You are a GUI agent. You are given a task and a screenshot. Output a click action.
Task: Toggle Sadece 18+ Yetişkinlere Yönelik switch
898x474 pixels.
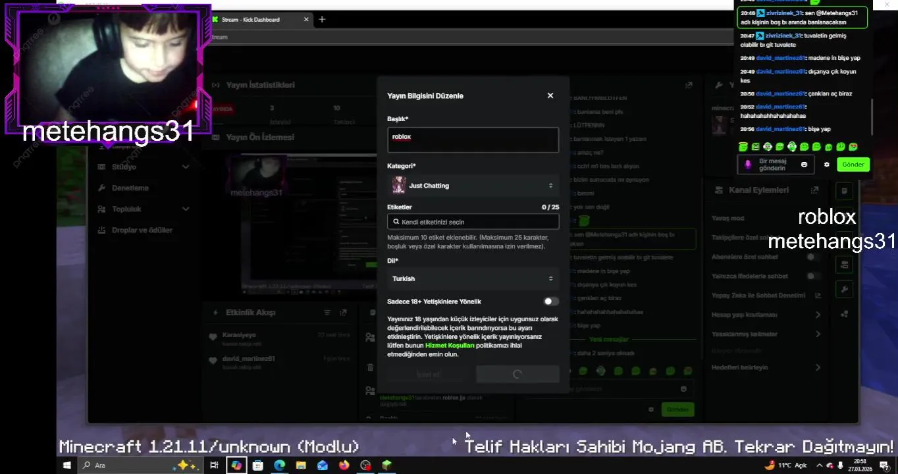pyautogui.click(x=551, y=302)
